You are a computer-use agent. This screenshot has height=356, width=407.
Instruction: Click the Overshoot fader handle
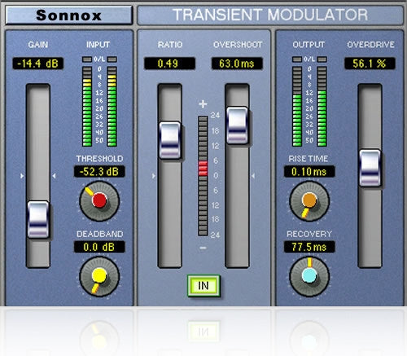(237, 125)
